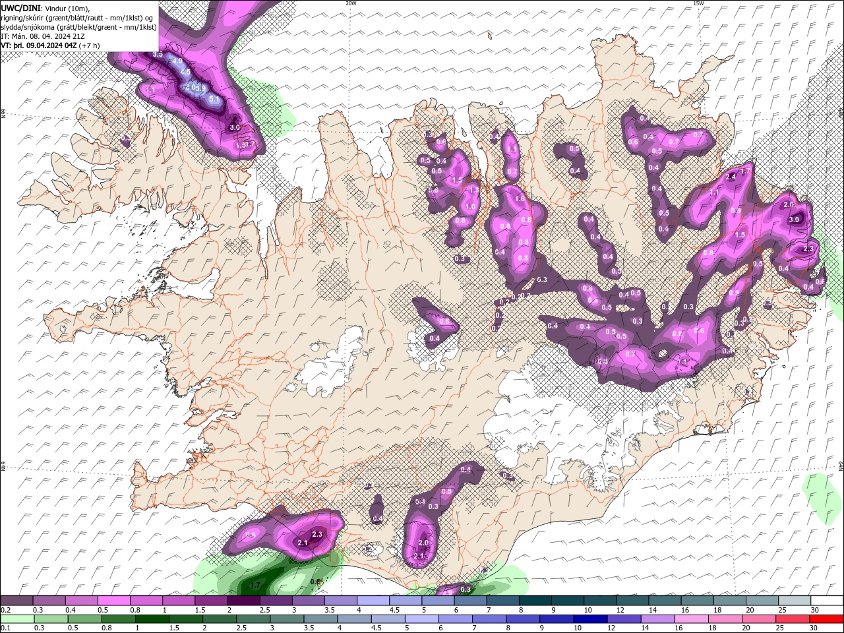
Task: Select the darkest purple snow legend swatch between 2 and 2.5
Action: point(243,601)
